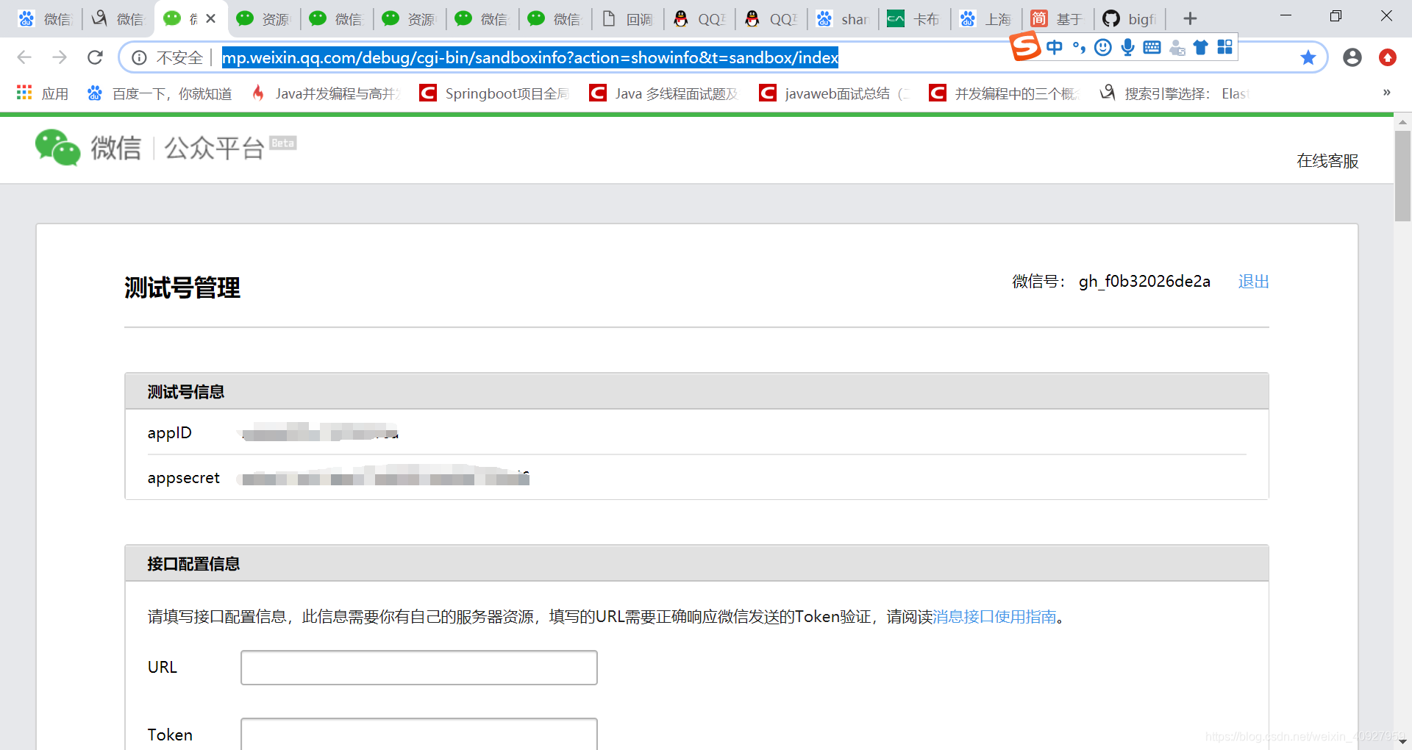Image resolution: width=1412 pixels, height=750 pixels.
Task: Click the address bar URL
Action: coord(529,57)
